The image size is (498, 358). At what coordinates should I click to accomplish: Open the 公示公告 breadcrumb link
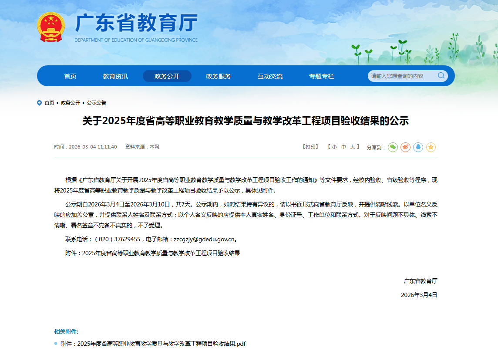96,103
